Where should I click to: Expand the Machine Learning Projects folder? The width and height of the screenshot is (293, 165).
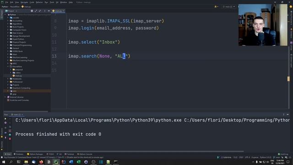(8, 60)
